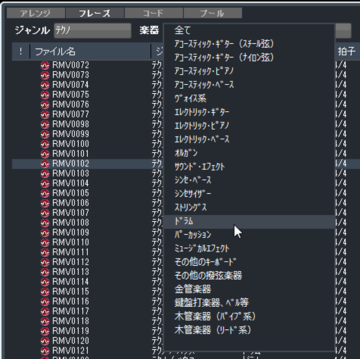This screenshot has height=359, width=360.
Task: Pick アコースティック・ベース from the instrument list
Action: tap(249, 85)
